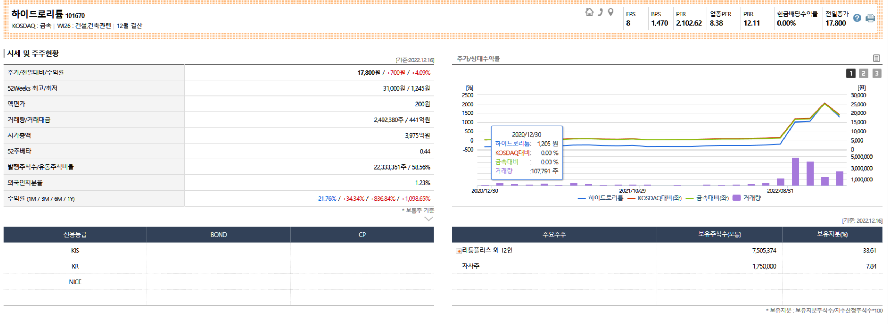The height and width of the screenshot is (324, 888).
Task: Open help via blue question mark icon
Action: [x=857, y=18]
